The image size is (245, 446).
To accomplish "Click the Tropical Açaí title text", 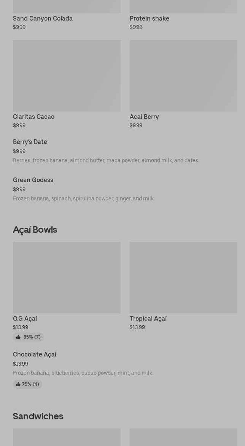I will [x=148, y=318].
